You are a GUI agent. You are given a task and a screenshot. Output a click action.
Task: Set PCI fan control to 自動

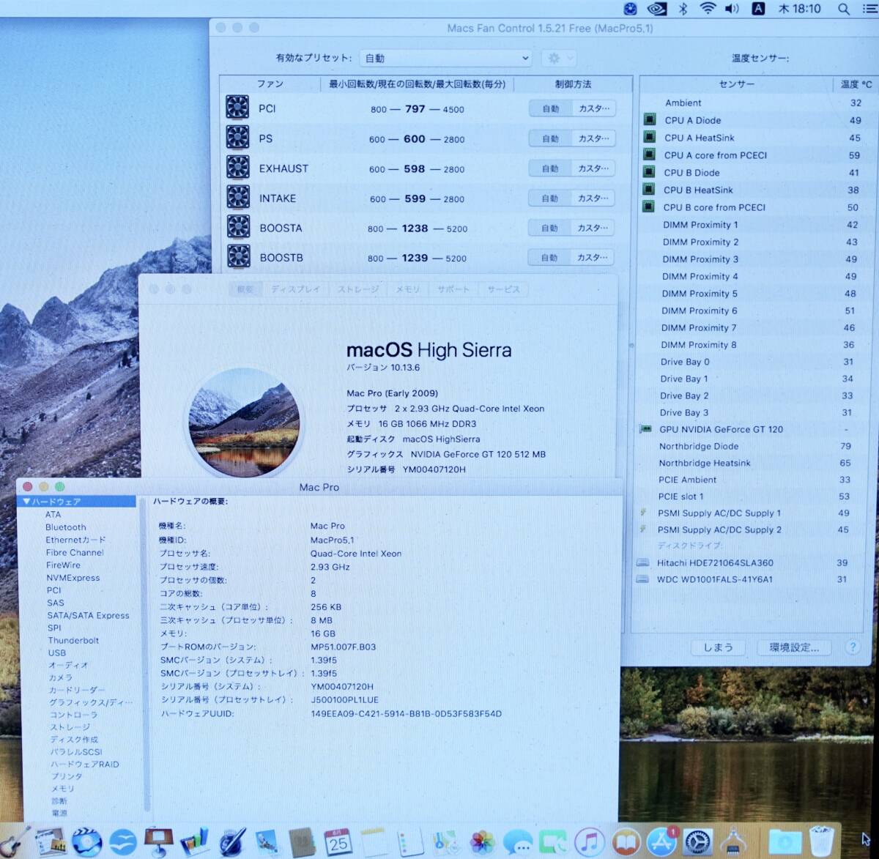pos(550,108)
